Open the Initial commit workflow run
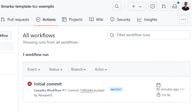 click(x=48, y=84)
